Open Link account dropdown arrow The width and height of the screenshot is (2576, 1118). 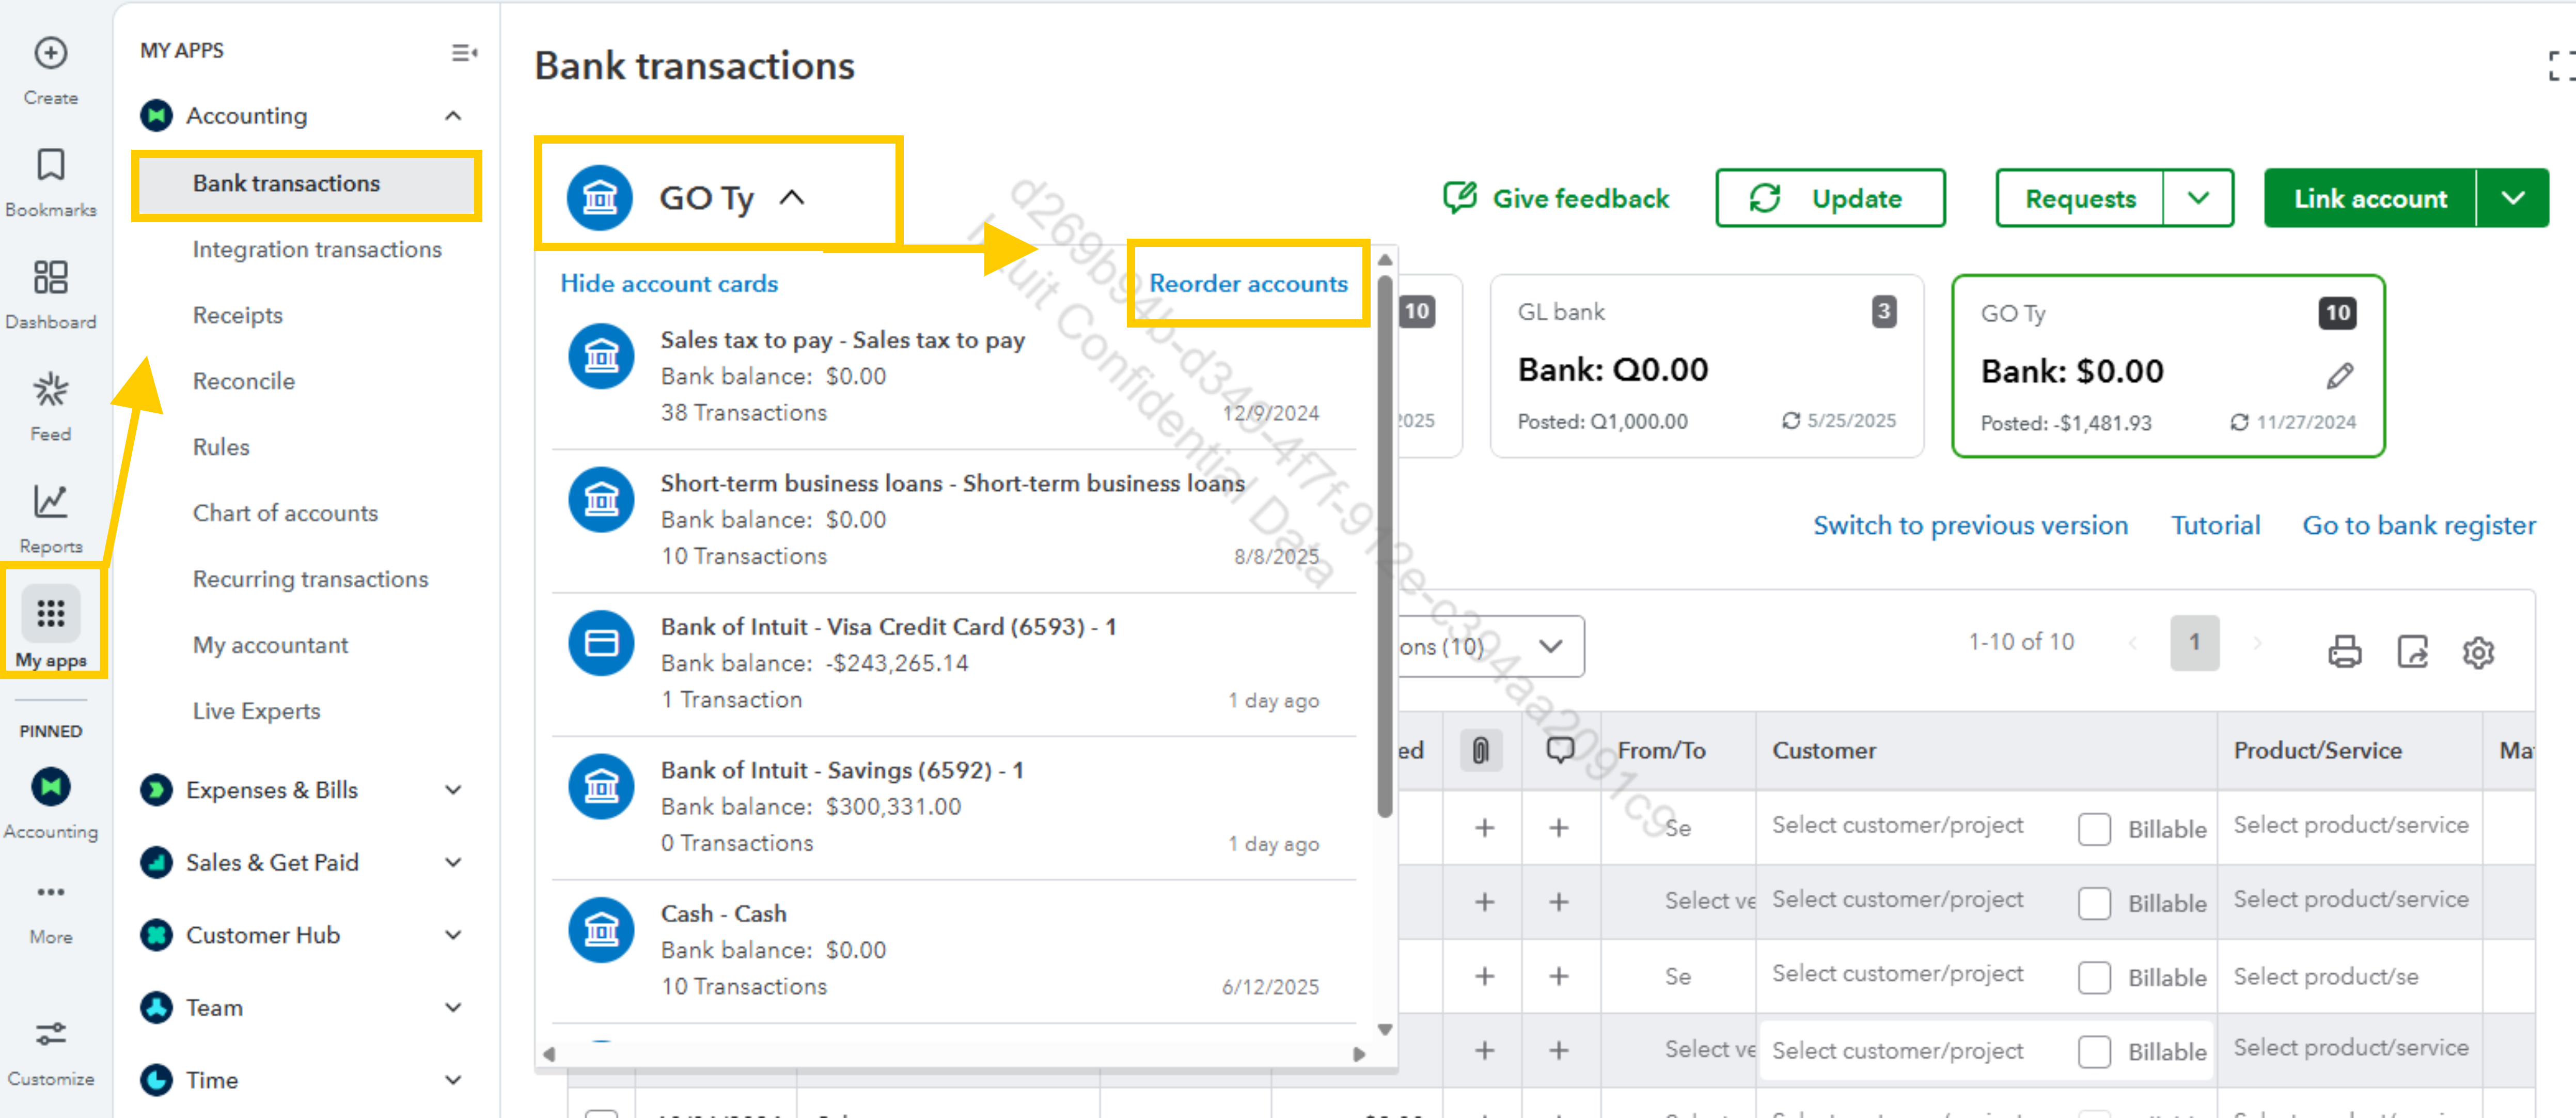2513,198
